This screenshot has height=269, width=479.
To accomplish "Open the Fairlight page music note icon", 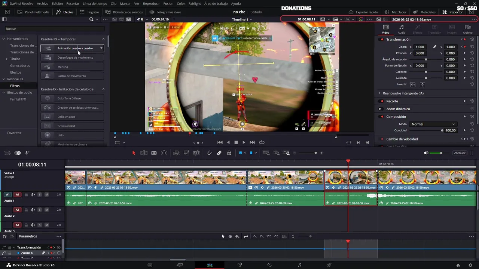I will tap(299, 265).
